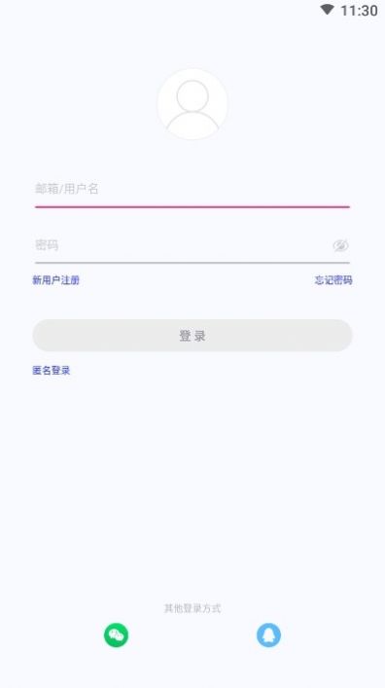
Task: Log in using QQ under 其他登录方式
Action: [268, 634]
